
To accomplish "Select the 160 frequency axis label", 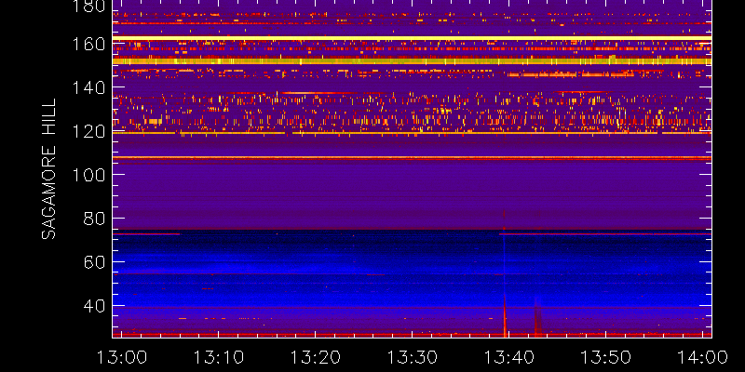I will click(x=88, y=44).
